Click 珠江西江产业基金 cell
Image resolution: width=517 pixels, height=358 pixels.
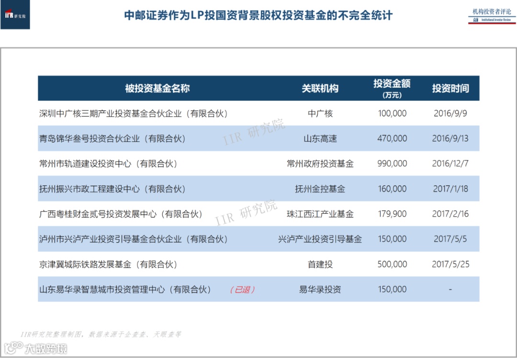320,214
